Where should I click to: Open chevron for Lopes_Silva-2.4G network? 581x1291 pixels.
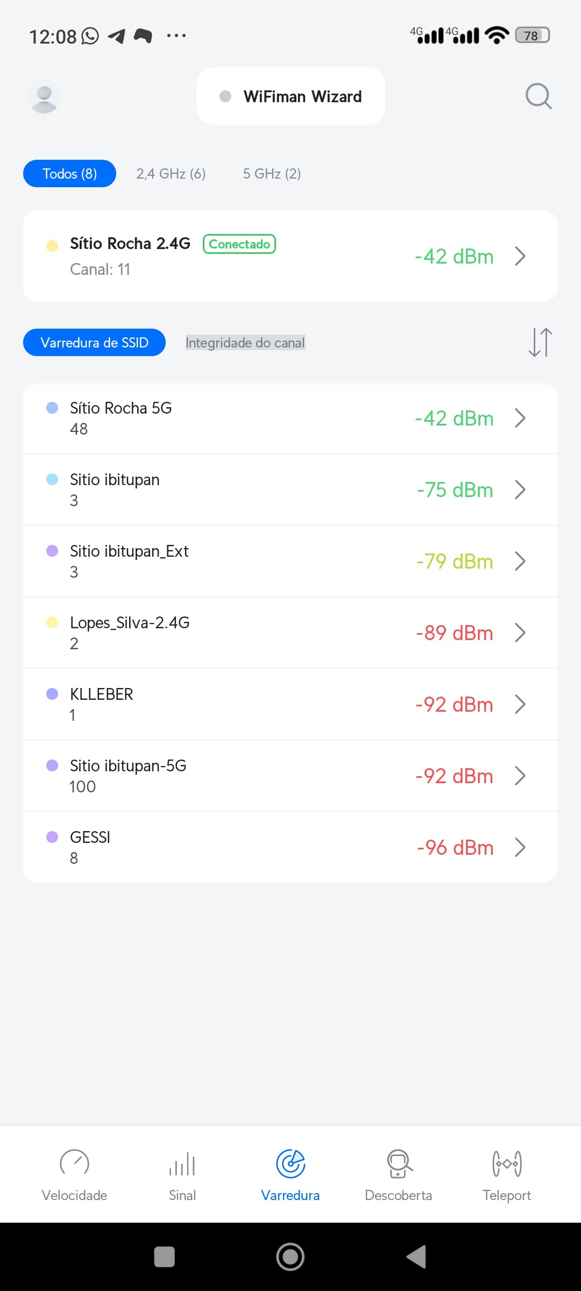pos(520,633)
